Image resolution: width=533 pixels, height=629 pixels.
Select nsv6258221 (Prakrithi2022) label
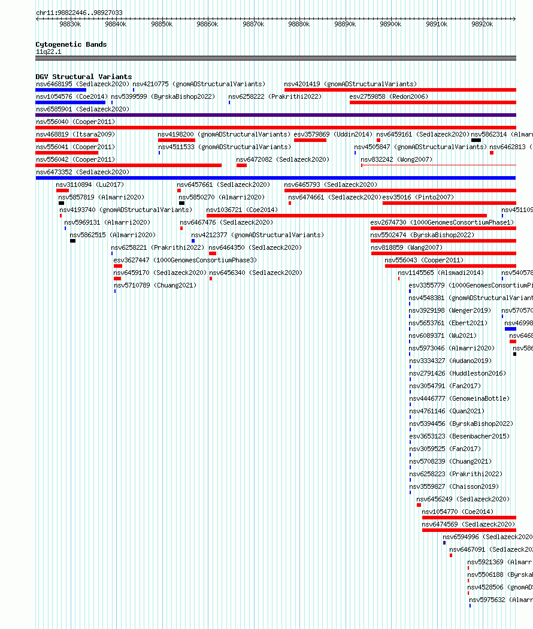tap(158, 247)
